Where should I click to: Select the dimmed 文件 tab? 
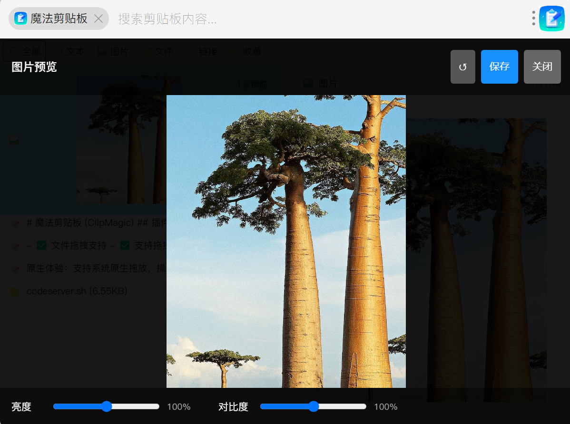[157, 52]
